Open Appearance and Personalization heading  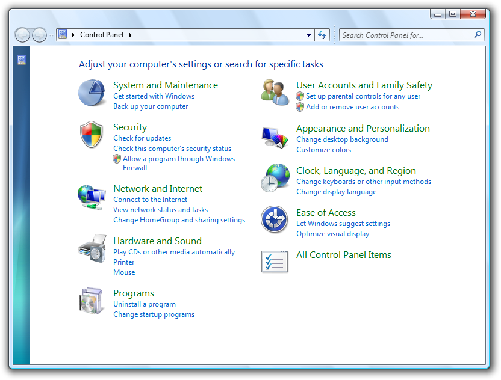(363, 129)
